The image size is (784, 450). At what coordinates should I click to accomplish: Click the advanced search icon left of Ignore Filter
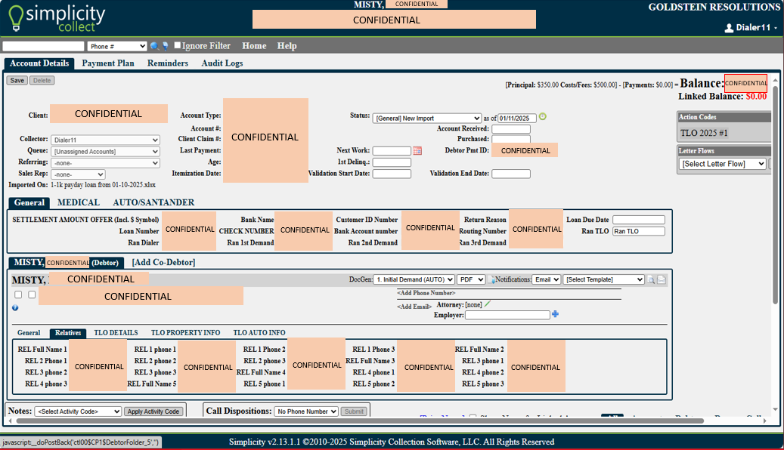(x=165, y=46)
